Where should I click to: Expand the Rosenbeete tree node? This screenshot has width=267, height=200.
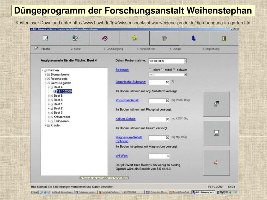pyautogui.click(x=45, y=79)
